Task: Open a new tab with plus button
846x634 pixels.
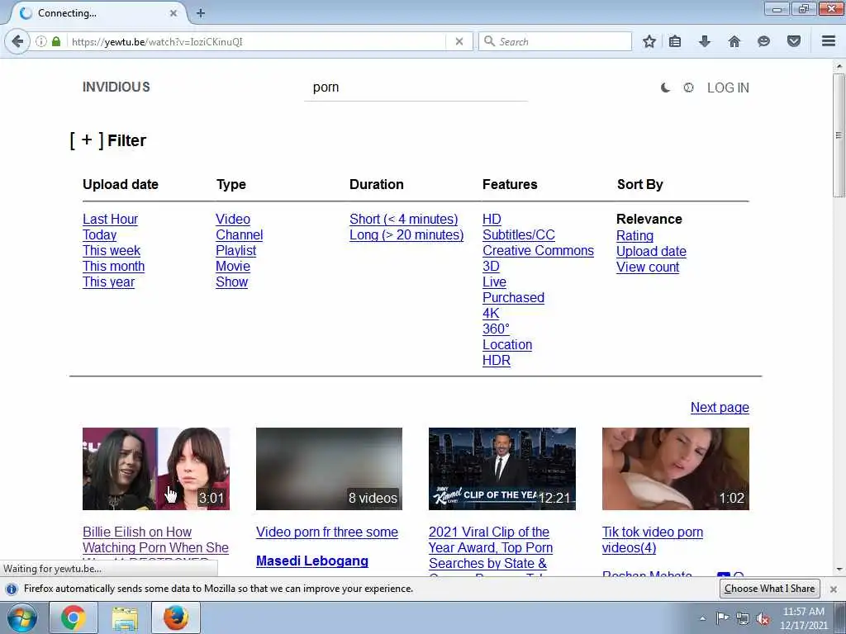Action: (201, 13)
